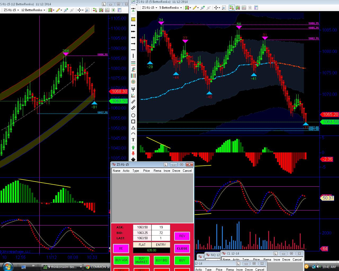
Task: Switch to thinkorswim taskbar item
Action: point(62,267)
